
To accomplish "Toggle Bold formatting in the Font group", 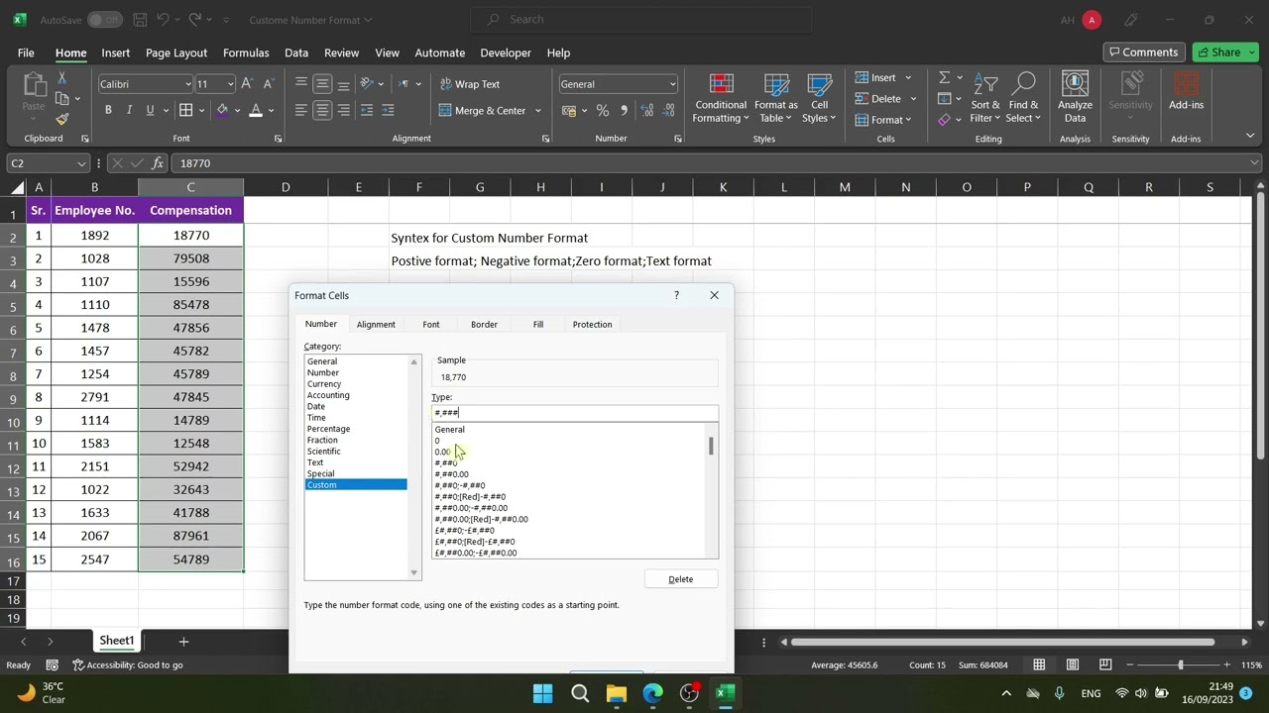I will pyautogui.click(x=108, y=110).
